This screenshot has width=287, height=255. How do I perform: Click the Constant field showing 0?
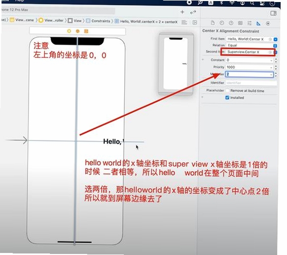249,60
